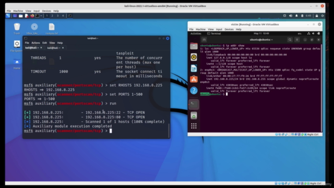Launch the text editor from Kali panel
Screen dimensions: 334x188
(27, 16)
